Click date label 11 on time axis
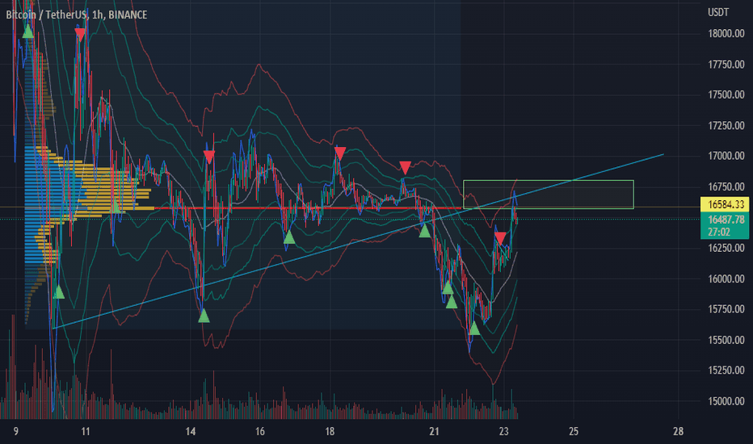The width and height of the screenshot is (753, 444). coord(86,432)
